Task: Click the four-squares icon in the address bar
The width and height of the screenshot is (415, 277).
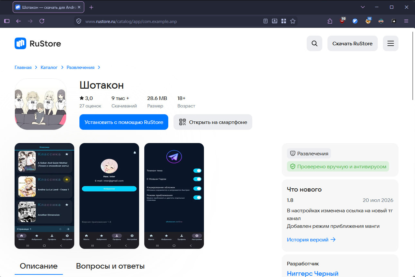Action: 284,21
